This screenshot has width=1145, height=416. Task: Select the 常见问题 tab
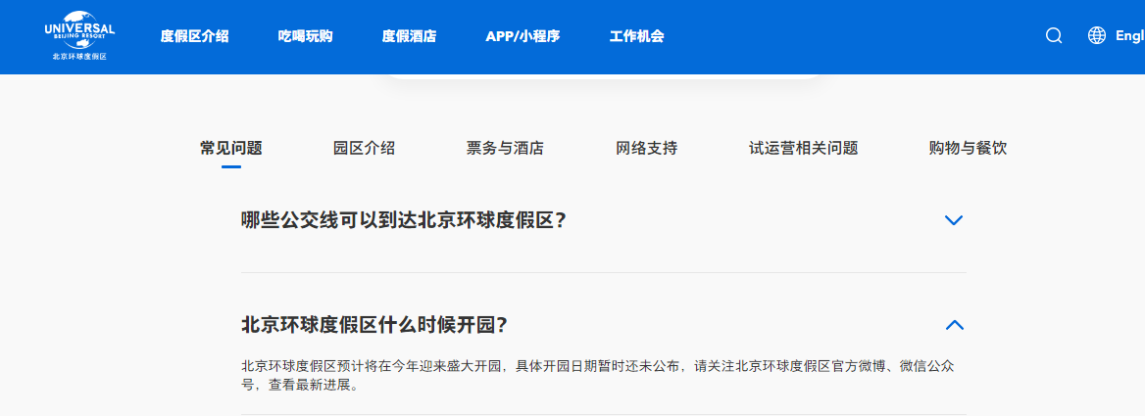[x=231, y=149]
